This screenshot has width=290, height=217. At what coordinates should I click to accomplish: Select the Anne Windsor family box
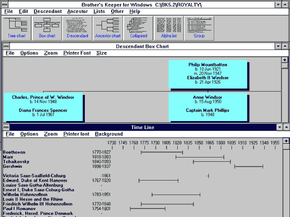208,107
